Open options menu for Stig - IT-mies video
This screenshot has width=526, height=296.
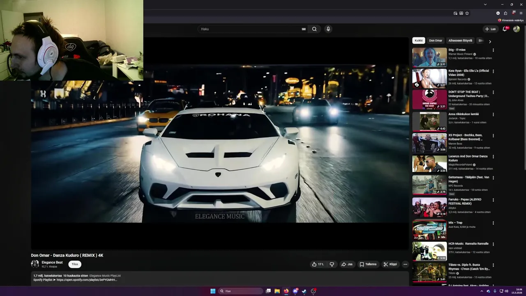[x=493, y=50]
